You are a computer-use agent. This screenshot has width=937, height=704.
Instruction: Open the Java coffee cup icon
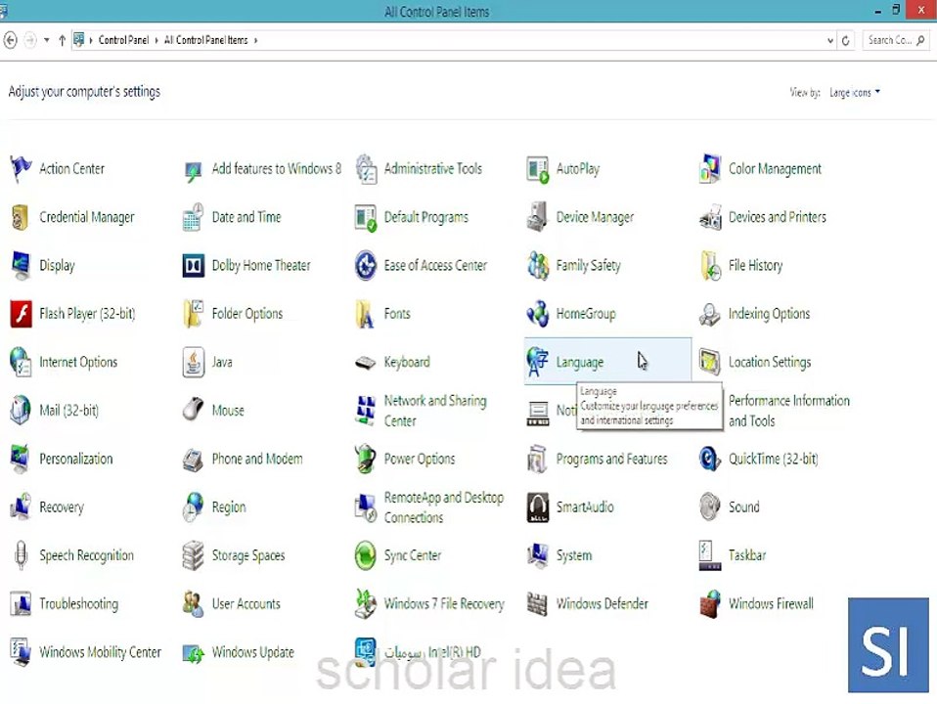193,362
